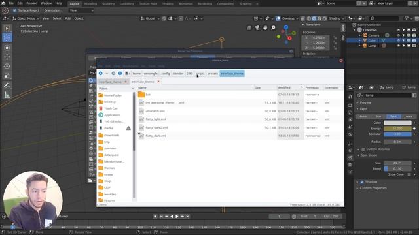Screen dimensions: 419x235
Task: Click the pan hand icon in viewport
Action: click(265, 27)
